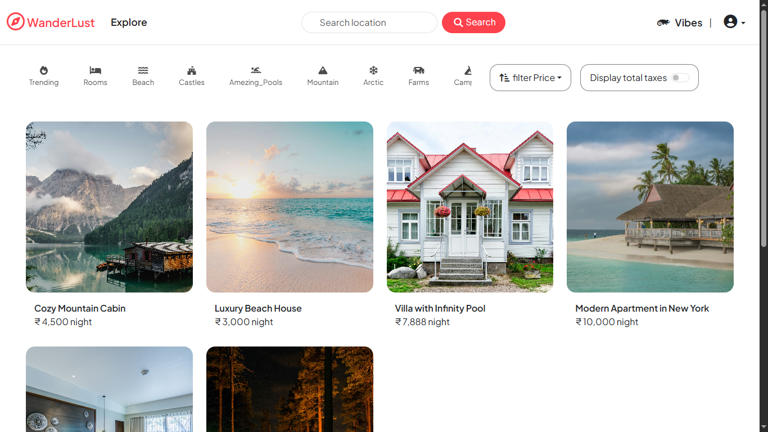
Task: Go to WanderLust home via brand name
Action: tap(61, 22)
